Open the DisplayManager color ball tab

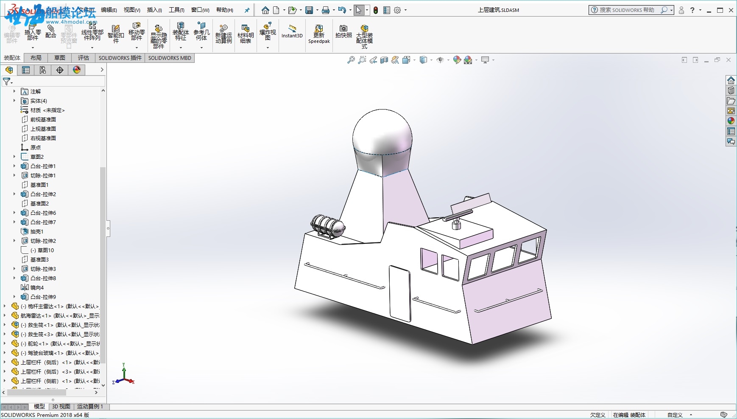click(77, 70)
